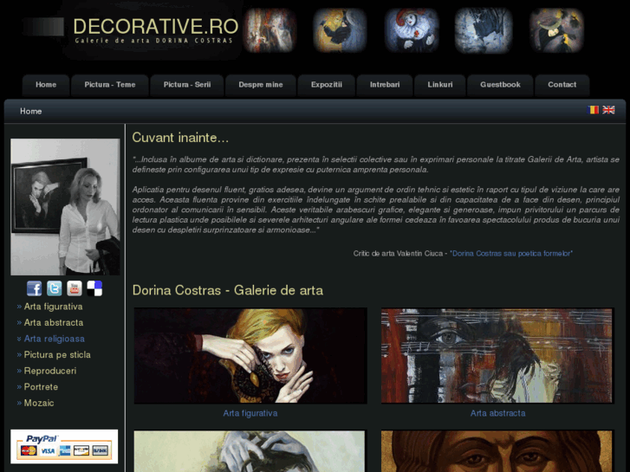The image size is (630, 472).
Task: Open sidebar link Arta abstracta
Action: 54,322
